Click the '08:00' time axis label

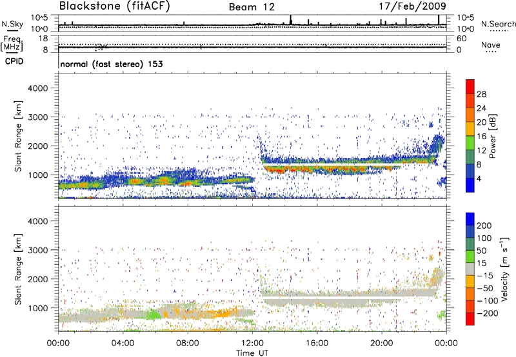188,343
